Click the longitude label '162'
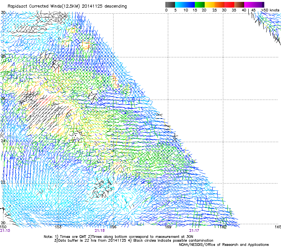Image resolution: width=281 pixels, height=247 pixels. click(x=223, y=227)
